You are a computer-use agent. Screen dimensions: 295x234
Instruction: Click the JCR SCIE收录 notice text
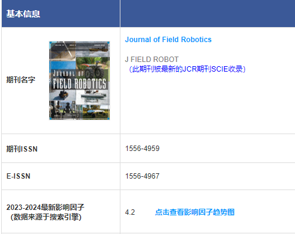(187, 69)
